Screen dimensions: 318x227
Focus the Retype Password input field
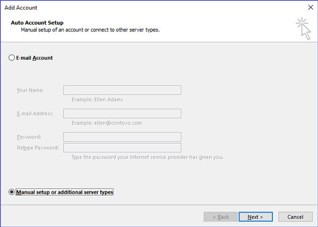(x=122, y=147)
